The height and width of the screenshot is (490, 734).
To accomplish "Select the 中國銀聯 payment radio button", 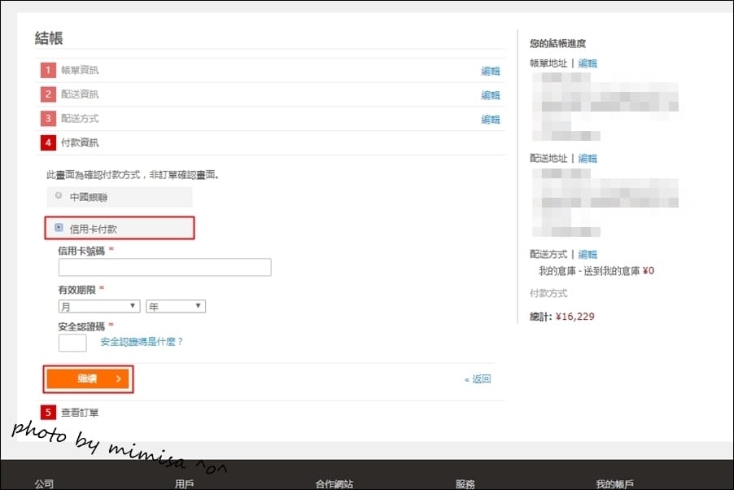I will coord(58,195).
